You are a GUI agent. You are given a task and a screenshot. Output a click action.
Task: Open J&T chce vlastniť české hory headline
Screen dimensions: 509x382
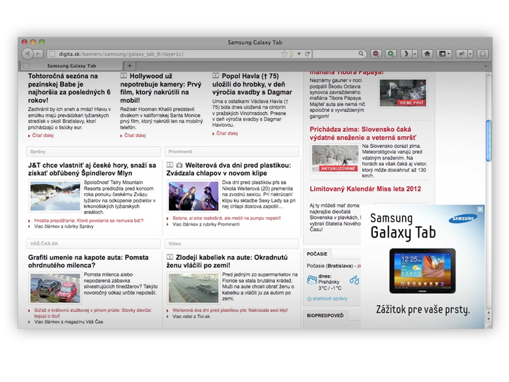click(92, 169)
